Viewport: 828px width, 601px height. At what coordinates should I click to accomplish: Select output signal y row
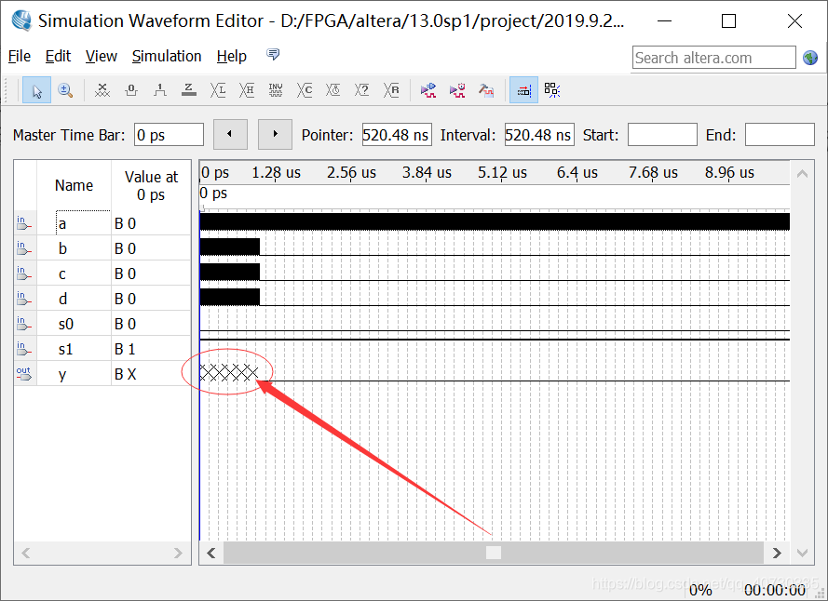tap(102, 374)
